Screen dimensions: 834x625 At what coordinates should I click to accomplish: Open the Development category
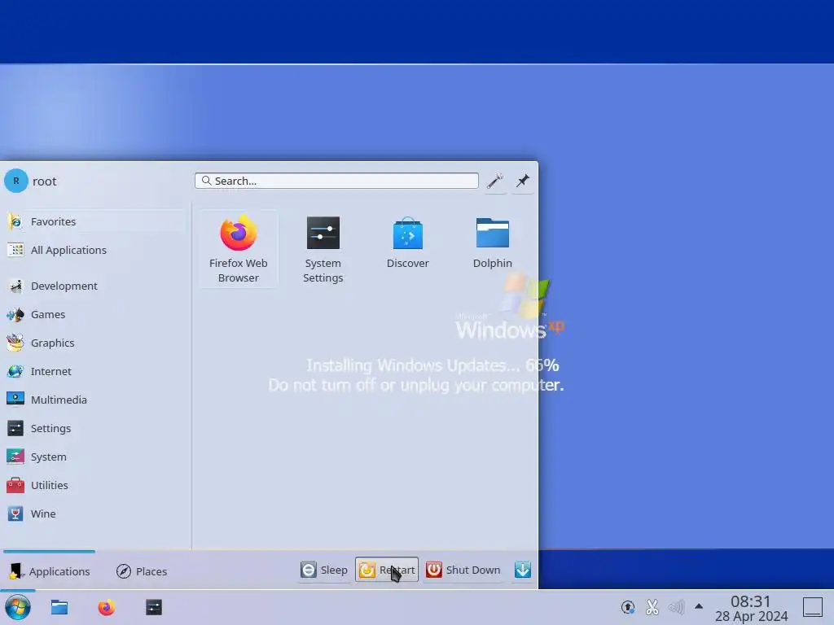pyautogui.click(x=94, y=286)
